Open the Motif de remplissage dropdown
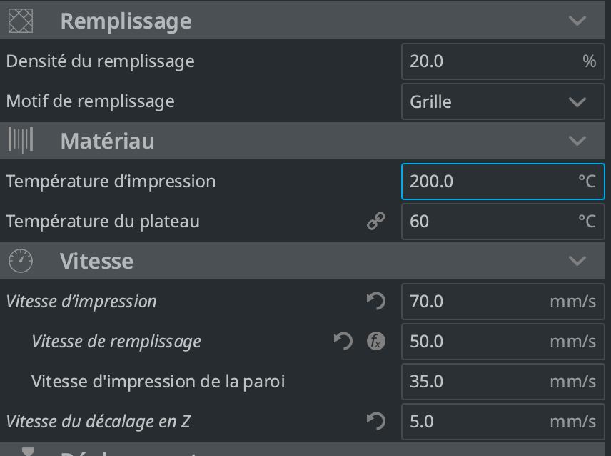This screenshot has width=611, height=456. coord(503,101)
